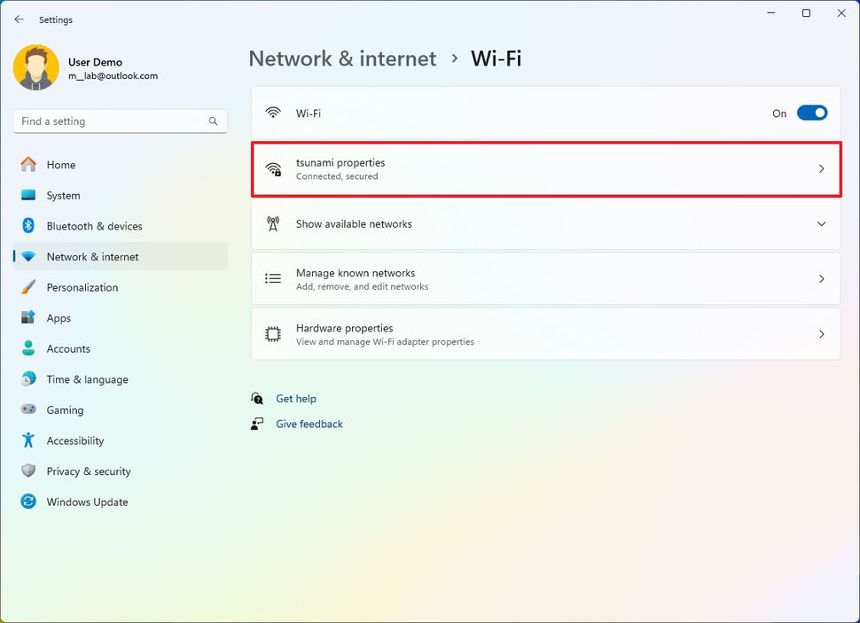The image size is (860, 623).
Task: Click the Gaming controller icon in sidebar
Action: (x=27, y=409)
